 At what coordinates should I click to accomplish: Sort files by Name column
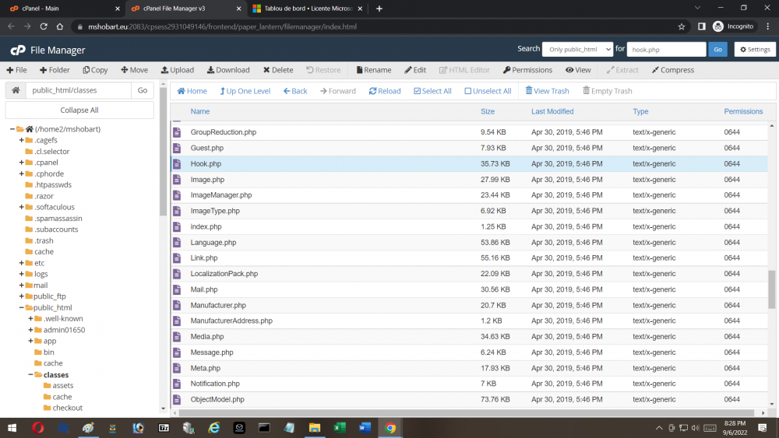[200, 111]
